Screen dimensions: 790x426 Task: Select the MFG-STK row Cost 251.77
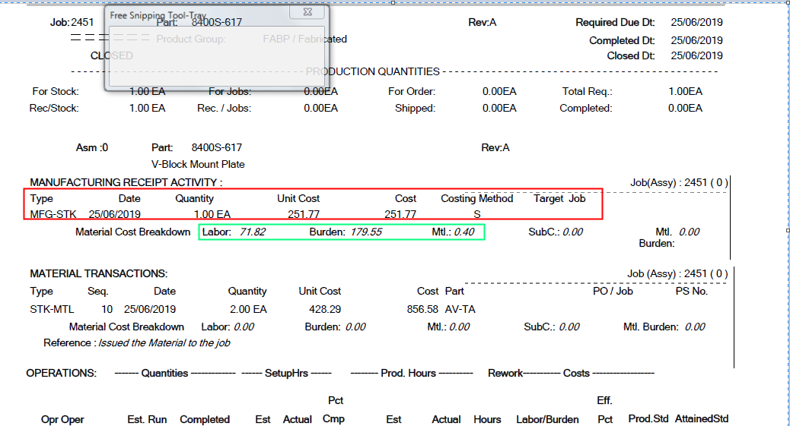tap(400, 214)
